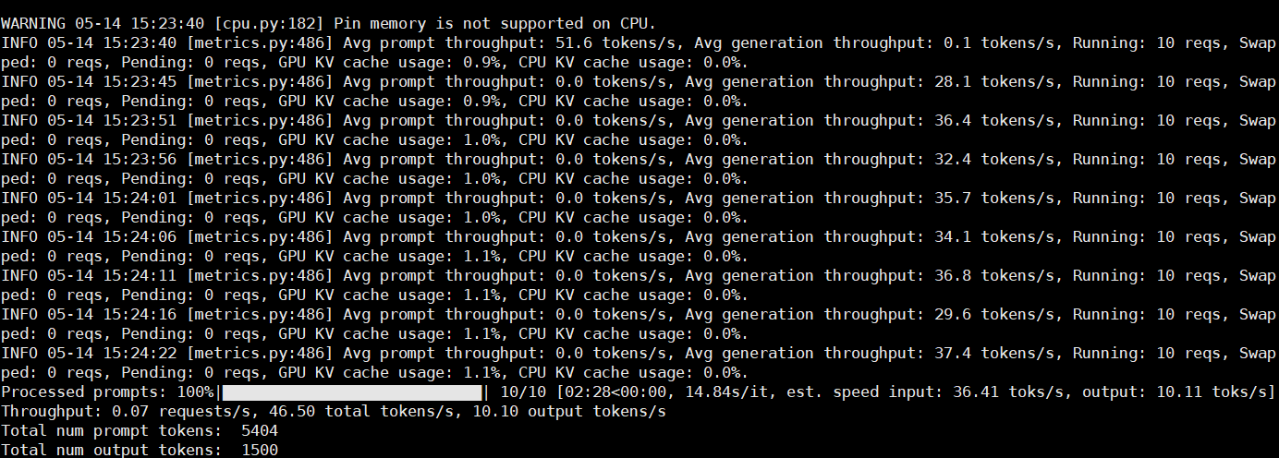Click the Processed prompts progress bar
Viewport: 1279px width, 458px height.
(x=352, y=392)
